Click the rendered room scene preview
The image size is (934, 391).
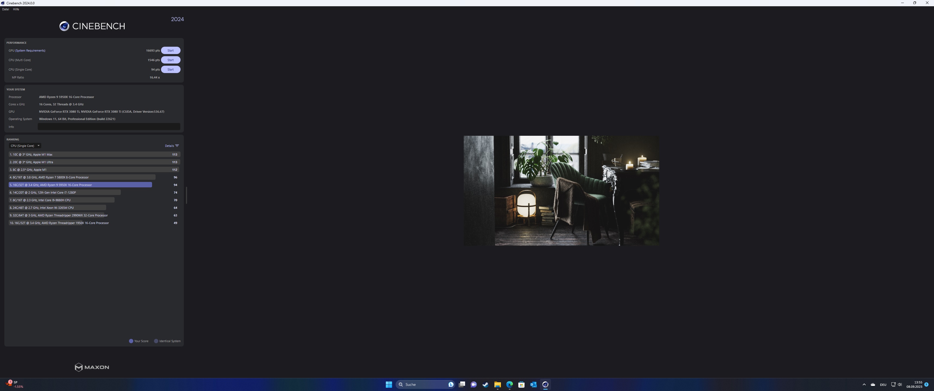pyautogui.click(x=561, y=191)
